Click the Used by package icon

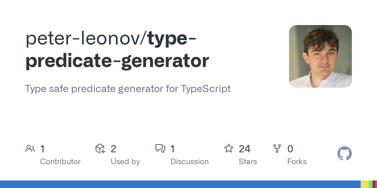pos(100,149)
